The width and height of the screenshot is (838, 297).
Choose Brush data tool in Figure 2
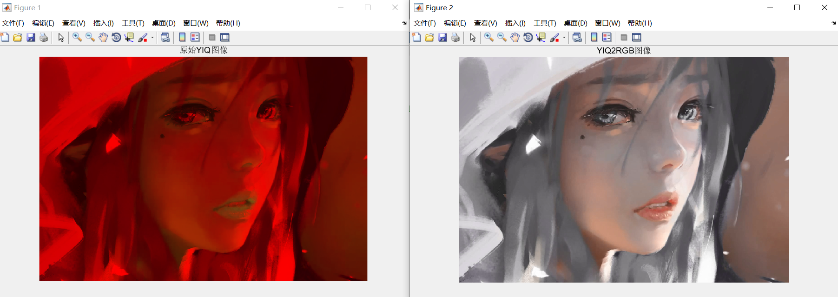point(554,38)
